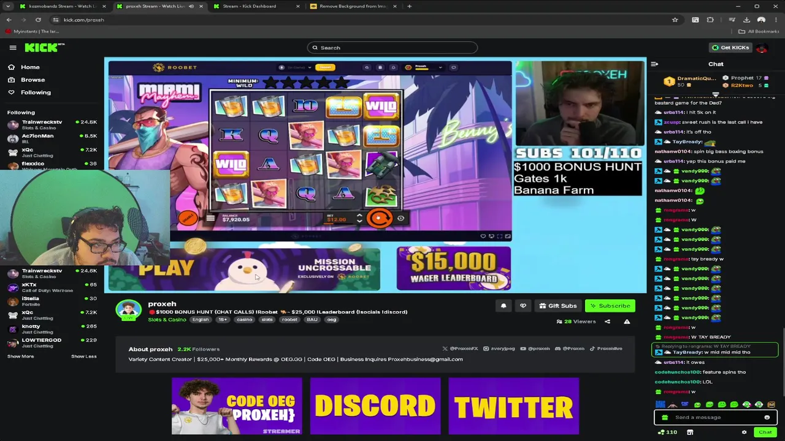Open the Kick shop icon below chat
785x441 pixels.
690,432
